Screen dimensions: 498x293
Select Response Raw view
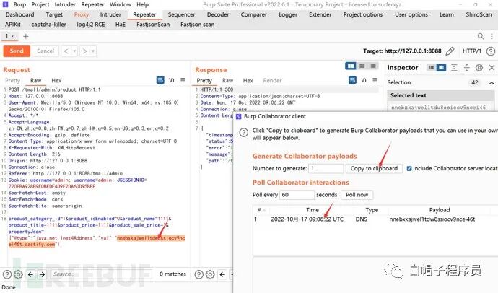(228, 81)
